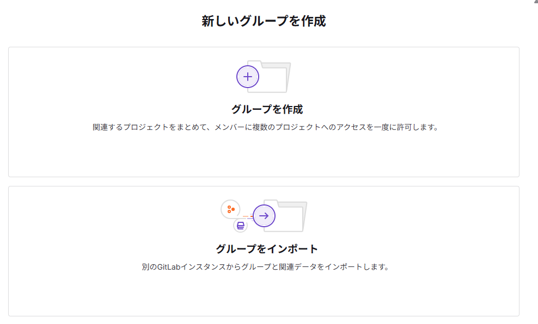Click the description starting with 別のGitLabインスタンス
Image resolution: width=538 pixels, height=324 pixels.
pyautogui.click(x=265, y=267)
